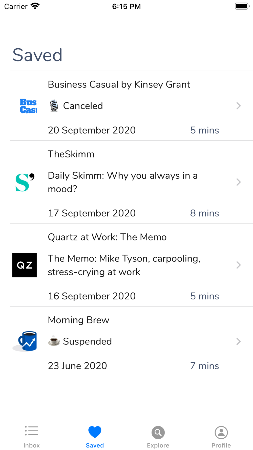Screen dimensions: 253x450
Task: Open the Profile person icon
Action: coord(221,433)
